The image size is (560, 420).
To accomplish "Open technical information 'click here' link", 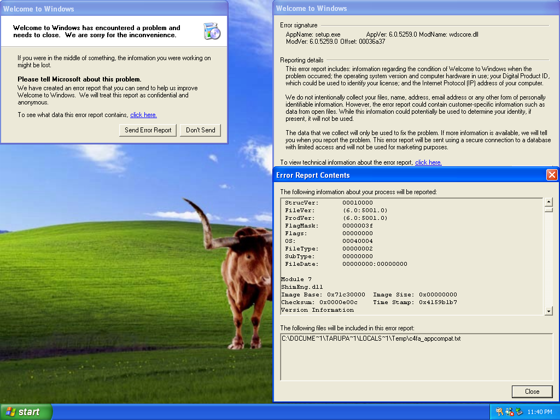I will 428,162.
